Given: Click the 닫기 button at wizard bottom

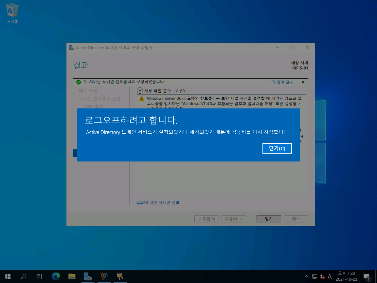Looking at the screenshot, I should coord(269,219).
